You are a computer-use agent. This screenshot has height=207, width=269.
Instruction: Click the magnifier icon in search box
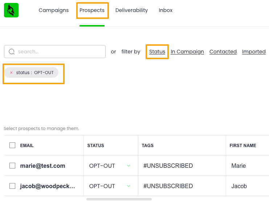12,52
